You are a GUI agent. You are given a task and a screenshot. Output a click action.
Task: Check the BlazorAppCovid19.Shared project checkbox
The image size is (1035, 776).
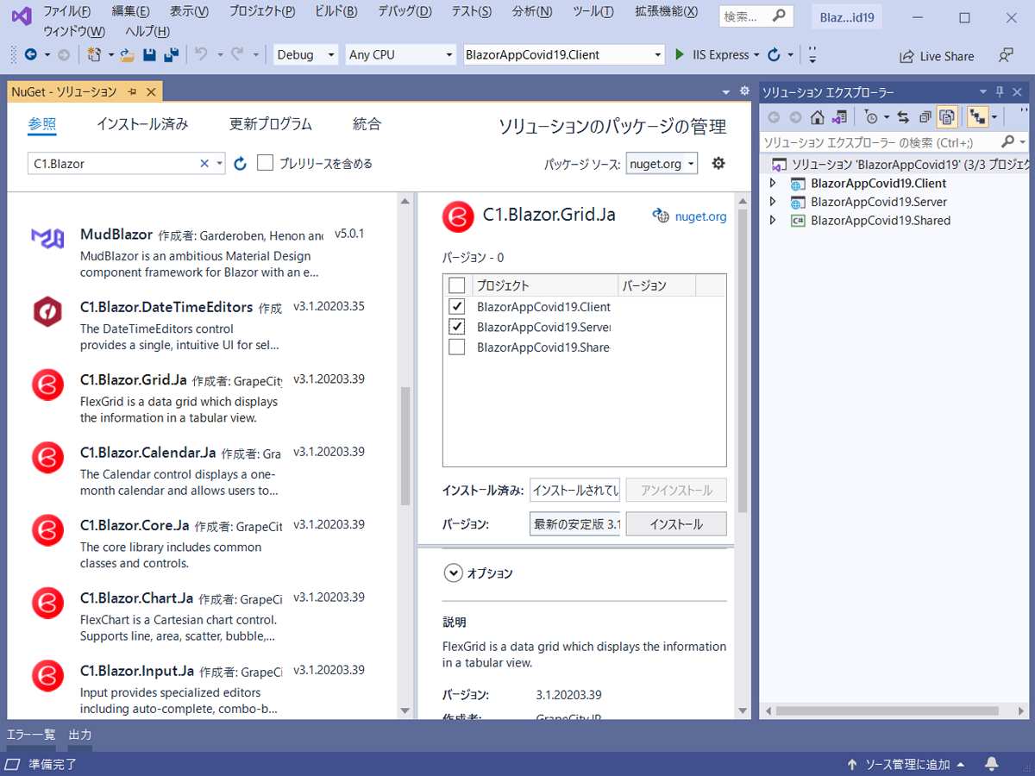[x=457, y=347]
